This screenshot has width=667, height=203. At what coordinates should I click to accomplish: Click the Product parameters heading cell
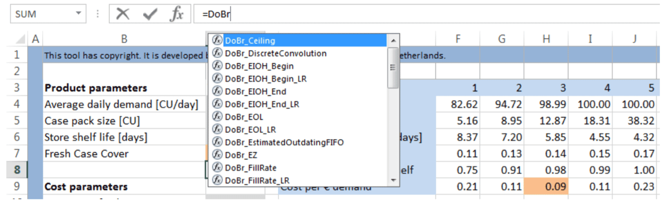tap(124, 88)
